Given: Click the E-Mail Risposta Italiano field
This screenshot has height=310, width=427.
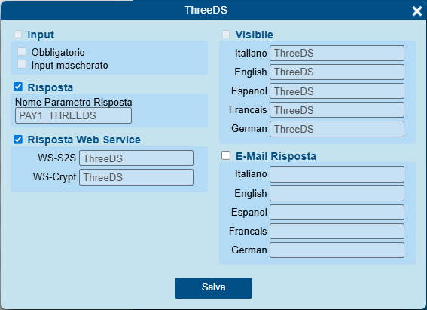Looking at the screenshot, I should 337,174.
